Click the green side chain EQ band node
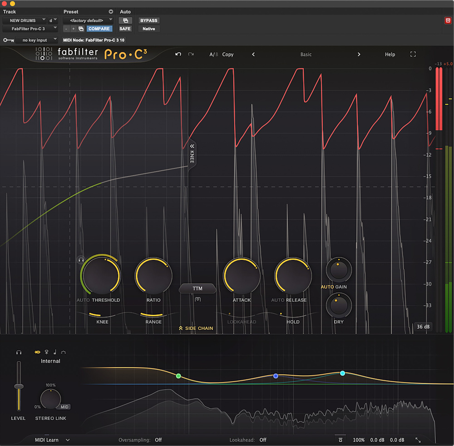The height and width of the screenshot is (446, 454). (178, 376)
